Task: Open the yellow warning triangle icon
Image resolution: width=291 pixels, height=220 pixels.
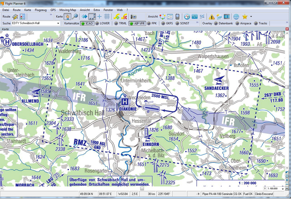Action: (212, 17)
